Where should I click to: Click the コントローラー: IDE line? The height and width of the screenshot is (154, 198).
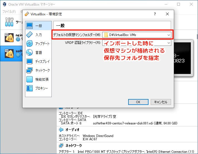71,113
